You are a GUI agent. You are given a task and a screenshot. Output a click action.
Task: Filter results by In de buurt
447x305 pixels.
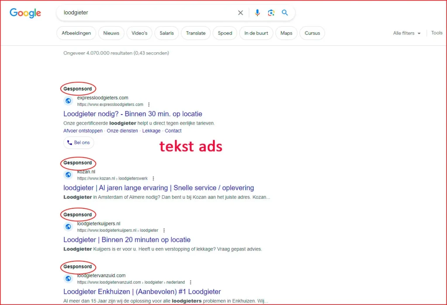click(256, 33)
